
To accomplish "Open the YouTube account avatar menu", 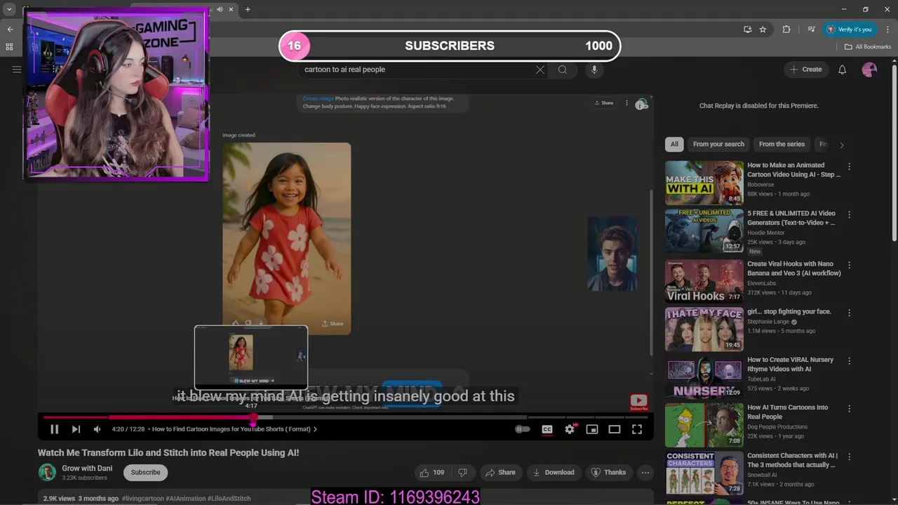I will 869,69.
